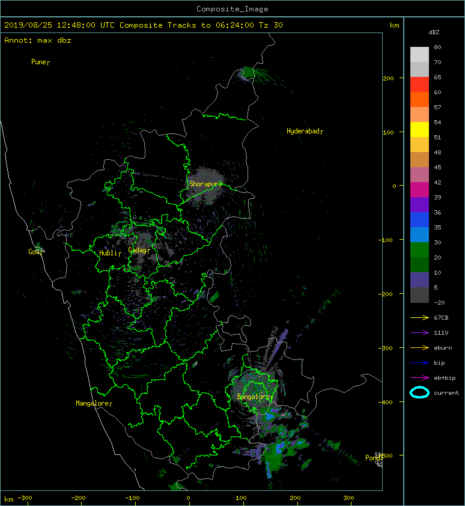This screenshot has height=506, width=465.
Task: Pick the magenta 42 dBZ swatch
Action: (x=419, y=189)
